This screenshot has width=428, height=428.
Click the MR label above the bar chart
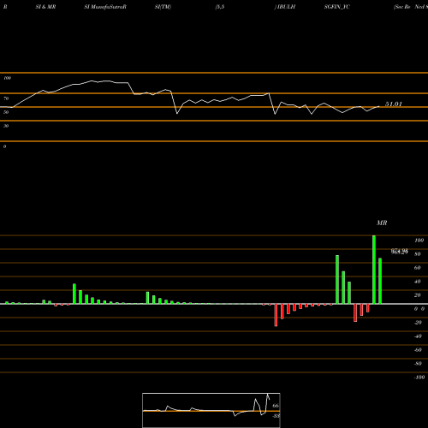point(382,223)
